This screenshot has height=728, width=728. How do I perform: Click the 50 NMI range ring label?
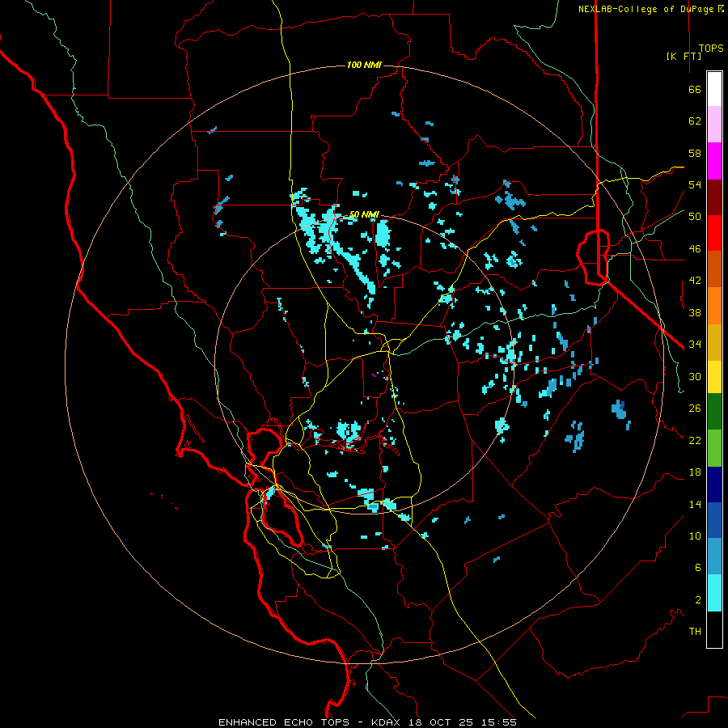coord(364,215)
